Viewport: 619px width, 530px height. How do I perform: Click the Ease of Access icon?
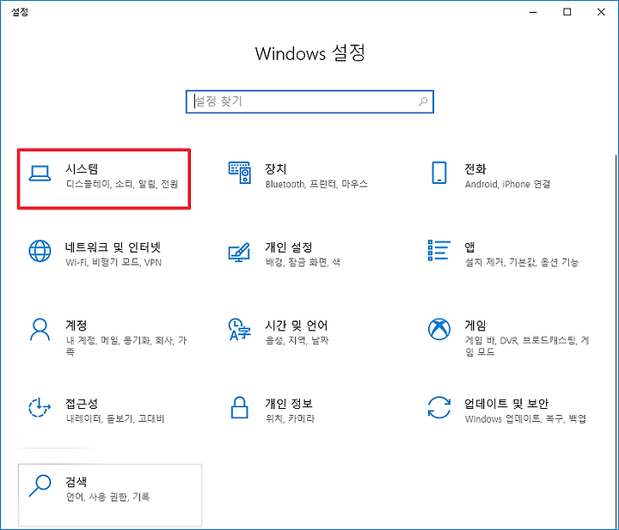coord(40,407)
